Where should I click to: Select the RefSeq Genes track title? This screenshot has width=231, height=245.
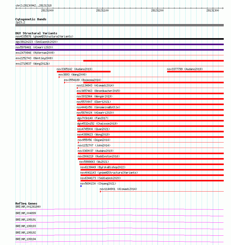point(26,203)
